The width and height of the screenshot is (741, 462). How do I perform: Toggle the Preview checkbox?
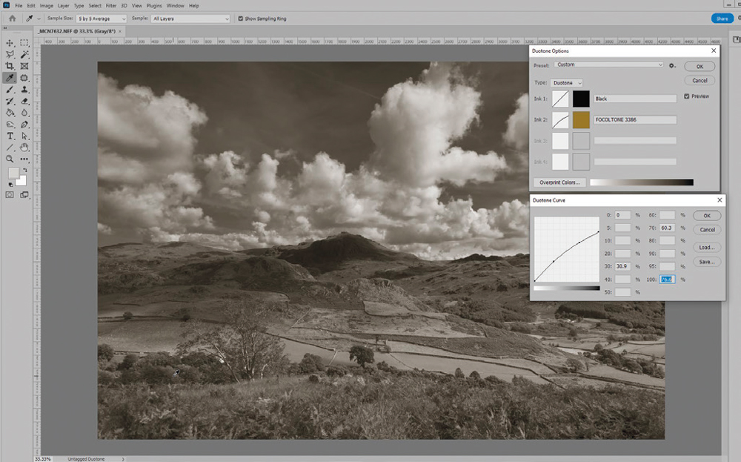click(687, 96)
